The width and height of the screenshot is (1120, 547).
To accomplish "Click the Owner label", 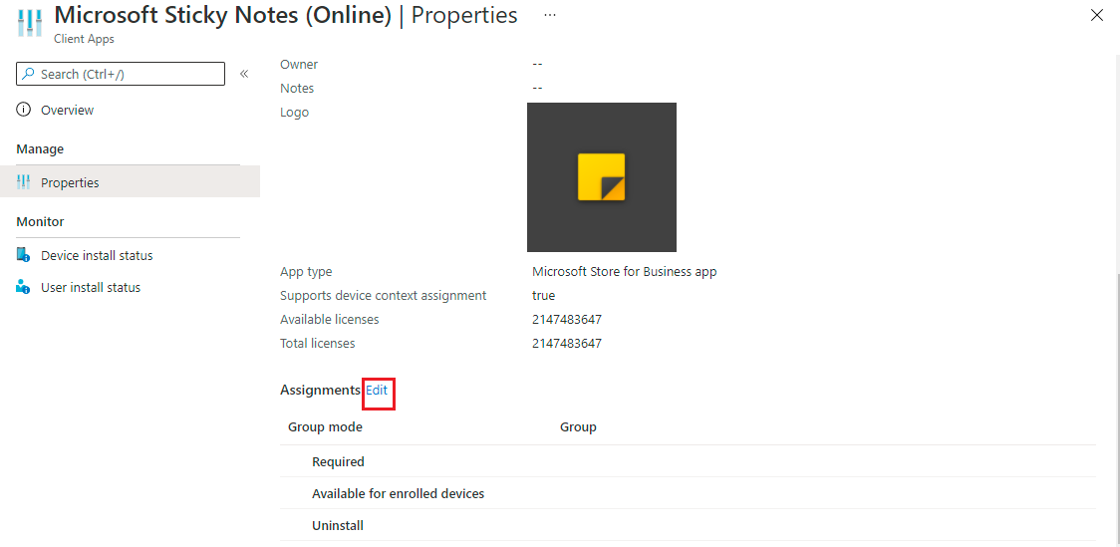I will 299,65.
